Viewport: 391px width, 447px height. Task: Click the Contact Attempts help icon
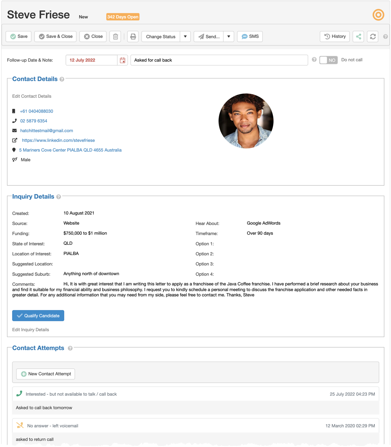70,348
